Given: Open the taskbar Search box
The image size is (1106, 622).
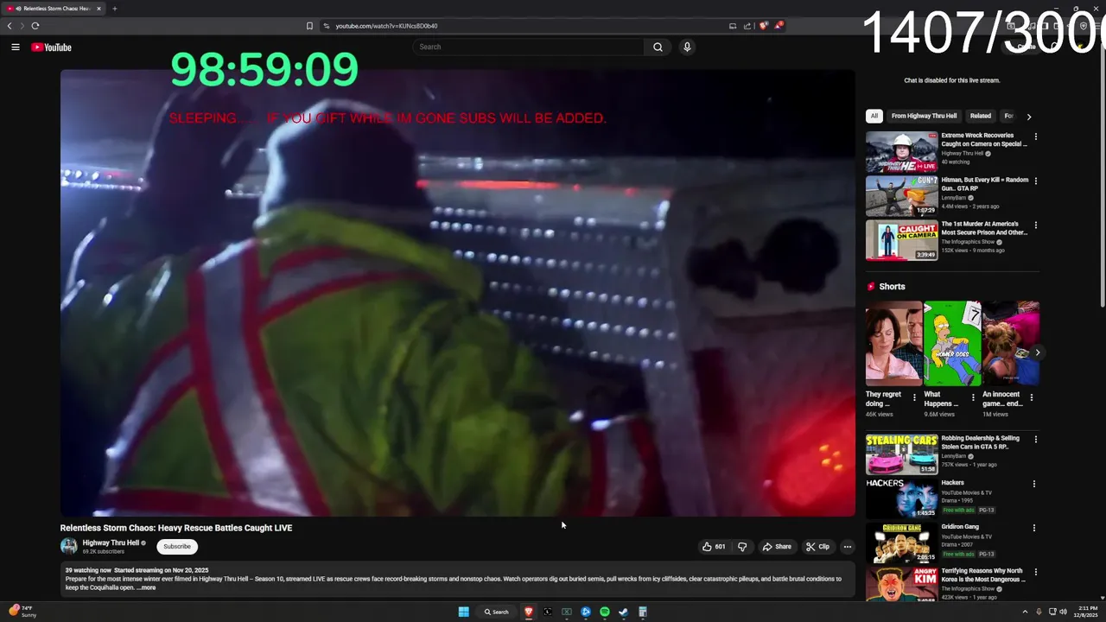Looking at the screenshot, I should [497, 612].
